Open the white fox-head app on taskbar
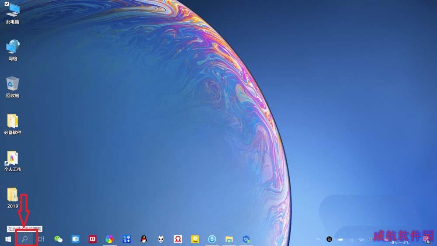This screenshot has width=437, height=246. [161, 239]
